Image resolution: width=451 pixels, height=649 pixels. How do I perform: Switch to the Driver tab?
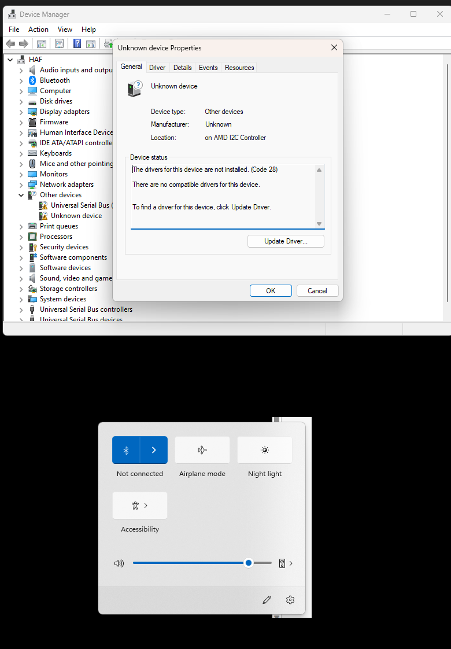click(x=157, y=68)
